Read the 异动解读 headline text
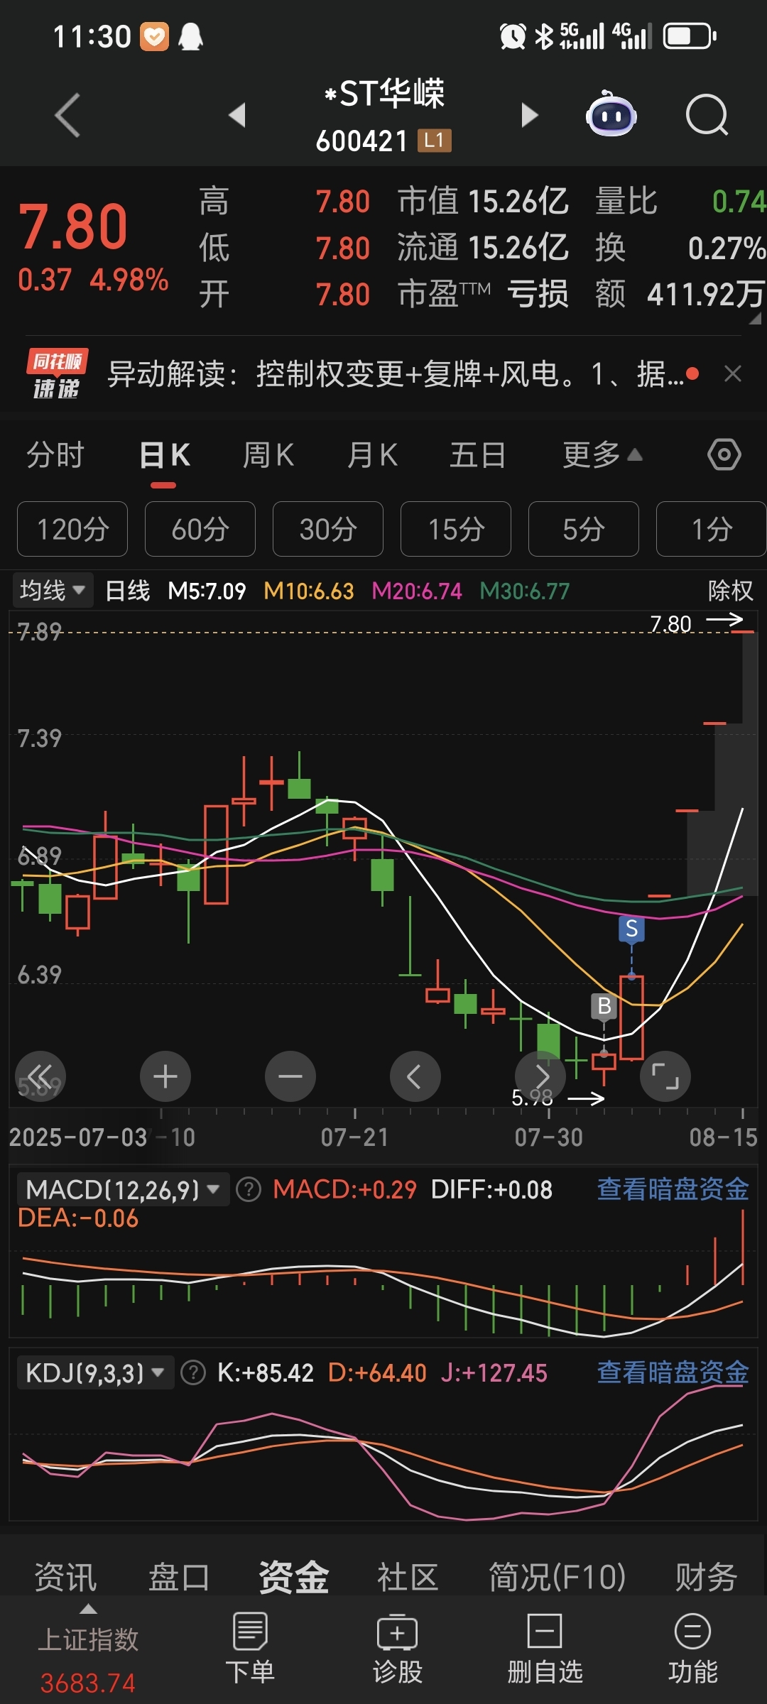The width and height of the screenshot is (767, 1704). [395, 373]
